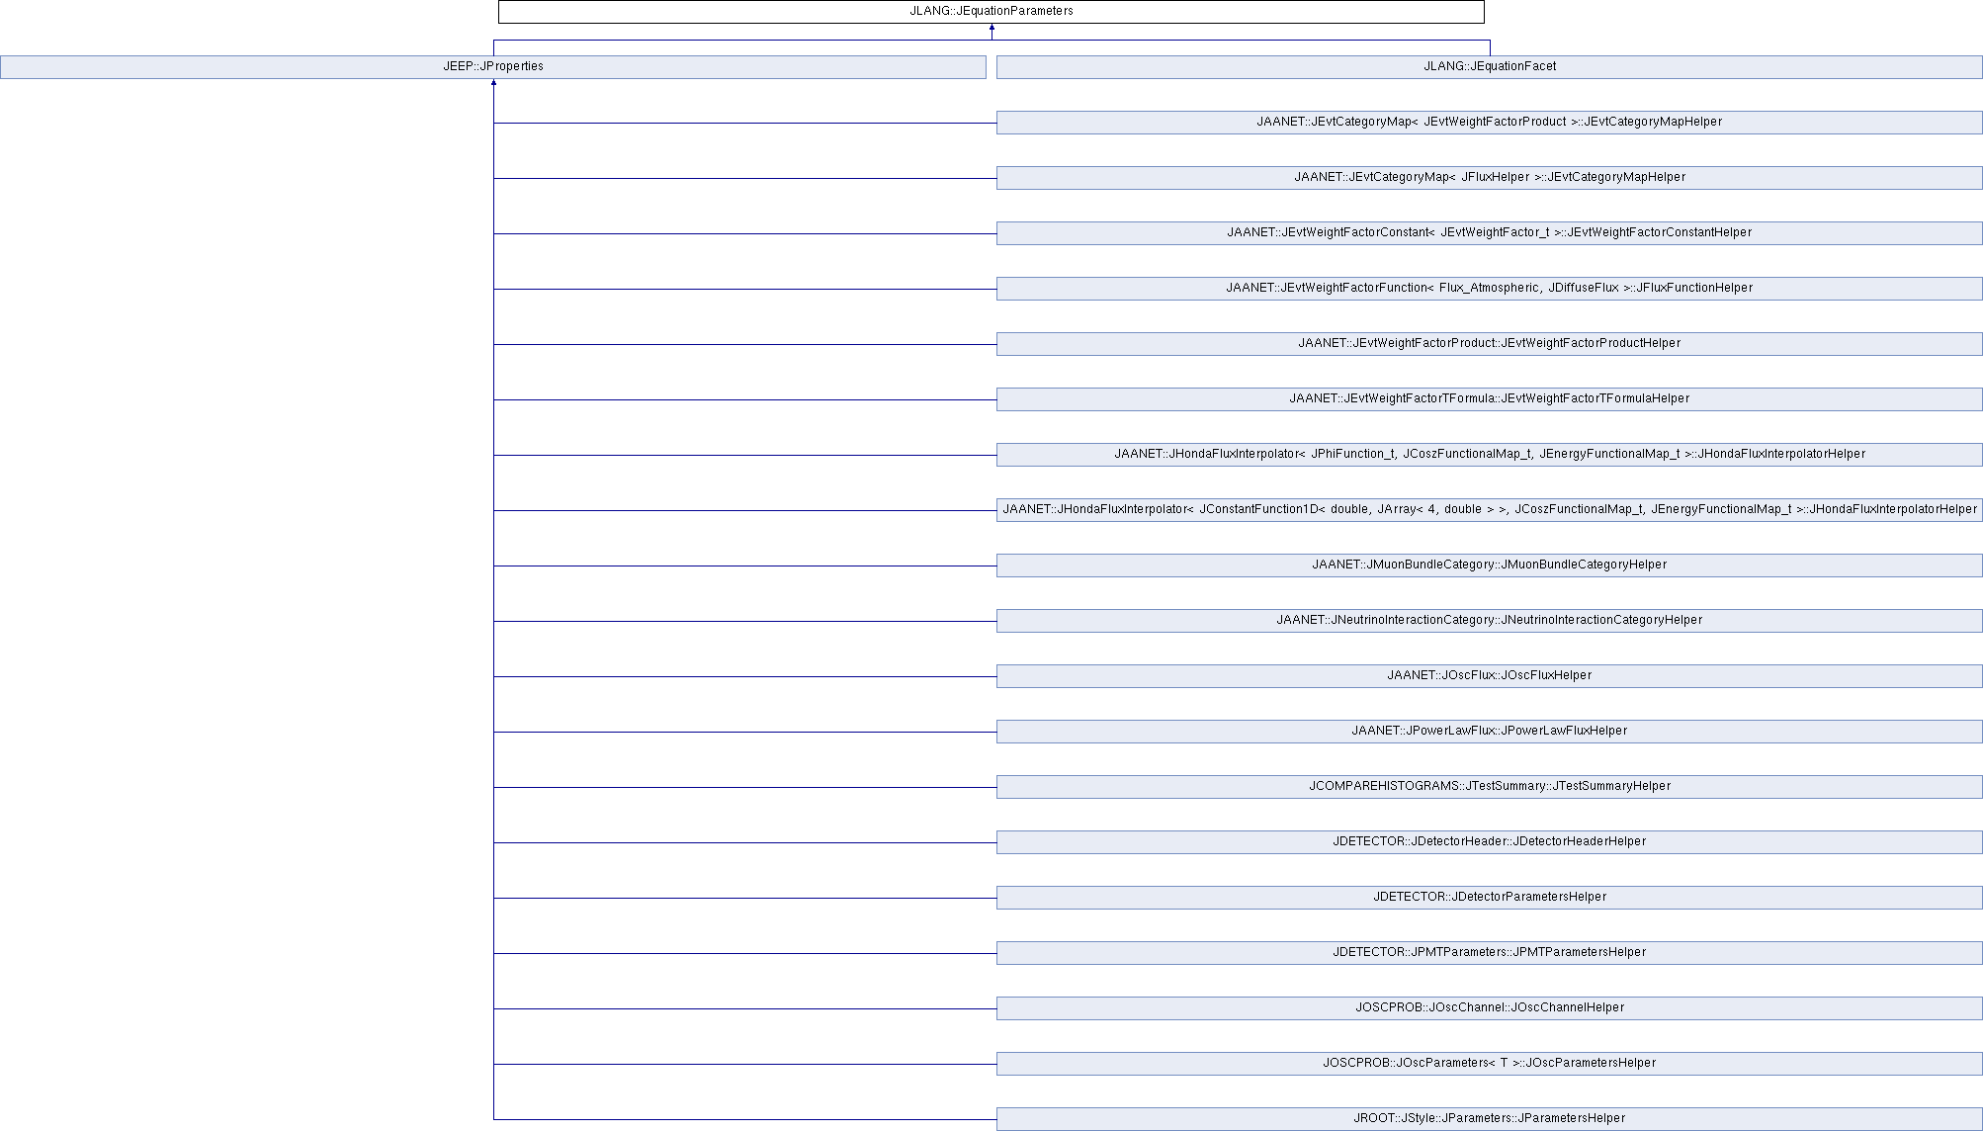Select the JEvtCategoryMap JEvtWeightFactorProduct helper node
Screen dimensions: 1983x1131
1489,122
